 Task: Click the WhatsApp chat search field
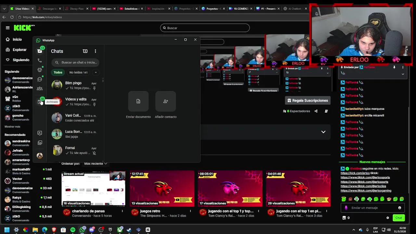[75, 62]
